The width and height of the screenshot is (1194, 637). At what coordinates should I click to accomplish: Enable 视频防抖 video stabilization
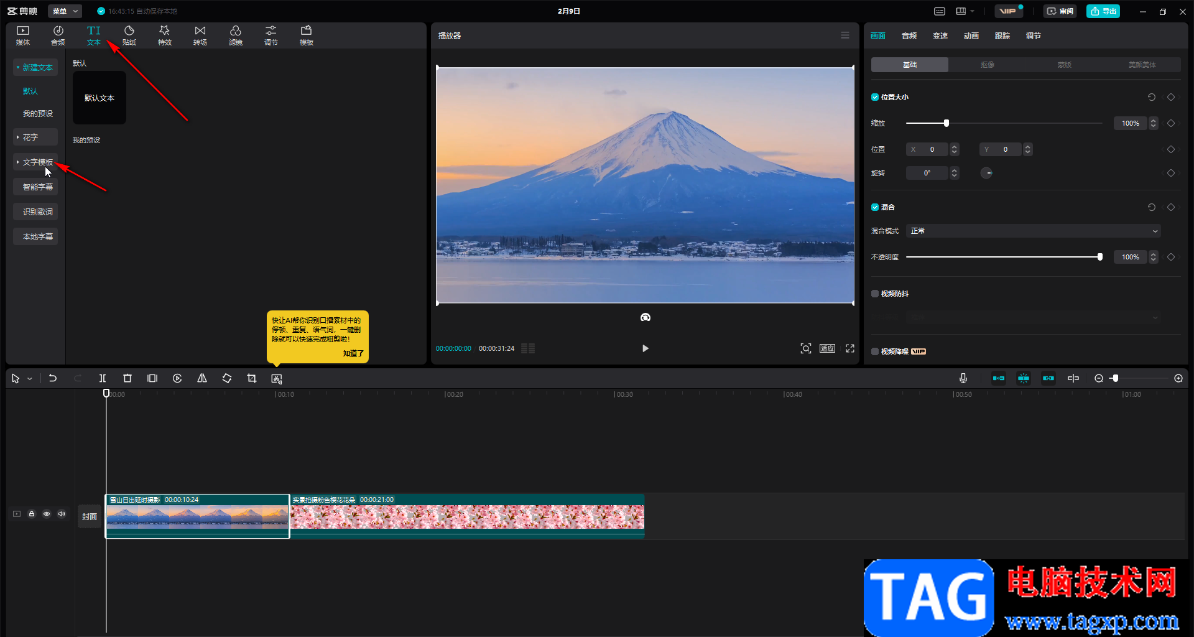click(x=875, y=294)
